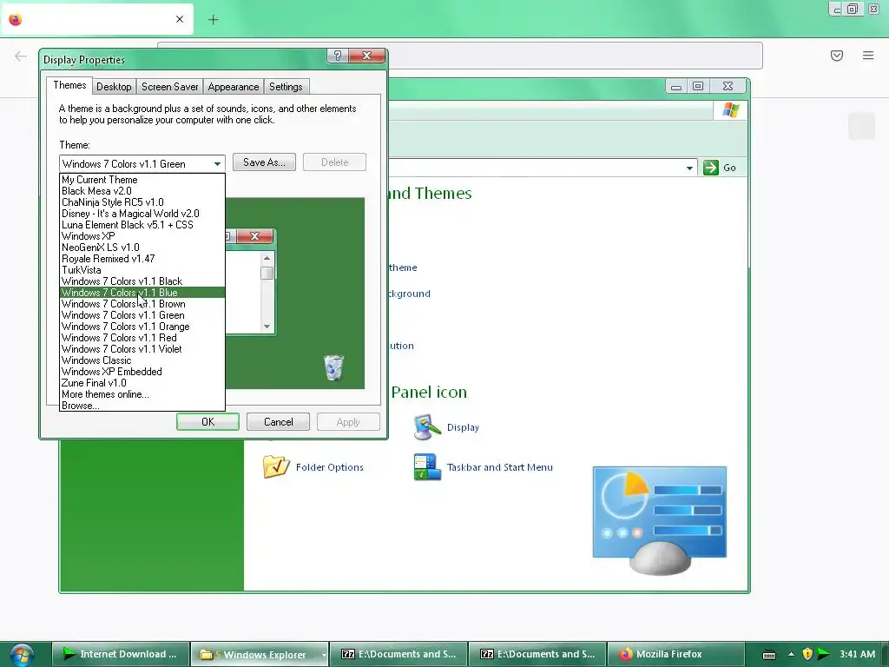
Task: Select NeoGeniX LS v1.0 theme
Action: point(142,248)
